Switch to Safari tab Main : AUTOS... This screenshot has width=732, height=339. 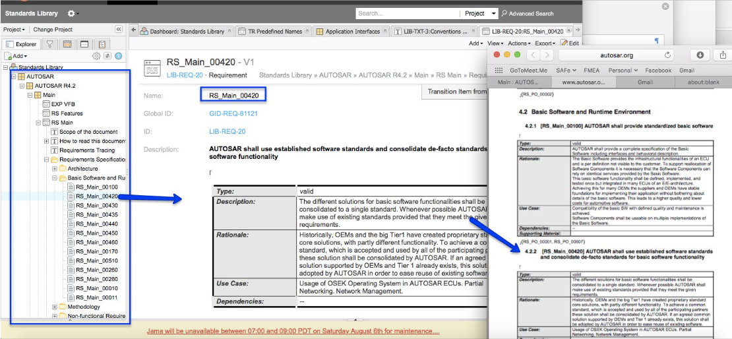[518, 82]
